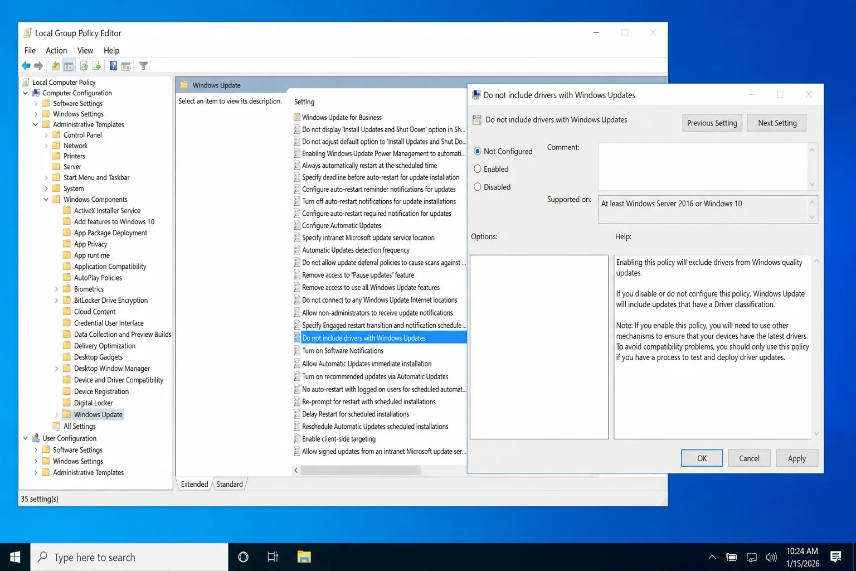The height and width of the screenshot is (571, 856).
Task: Open the Action Center notification icon
Action: [835, 557]
